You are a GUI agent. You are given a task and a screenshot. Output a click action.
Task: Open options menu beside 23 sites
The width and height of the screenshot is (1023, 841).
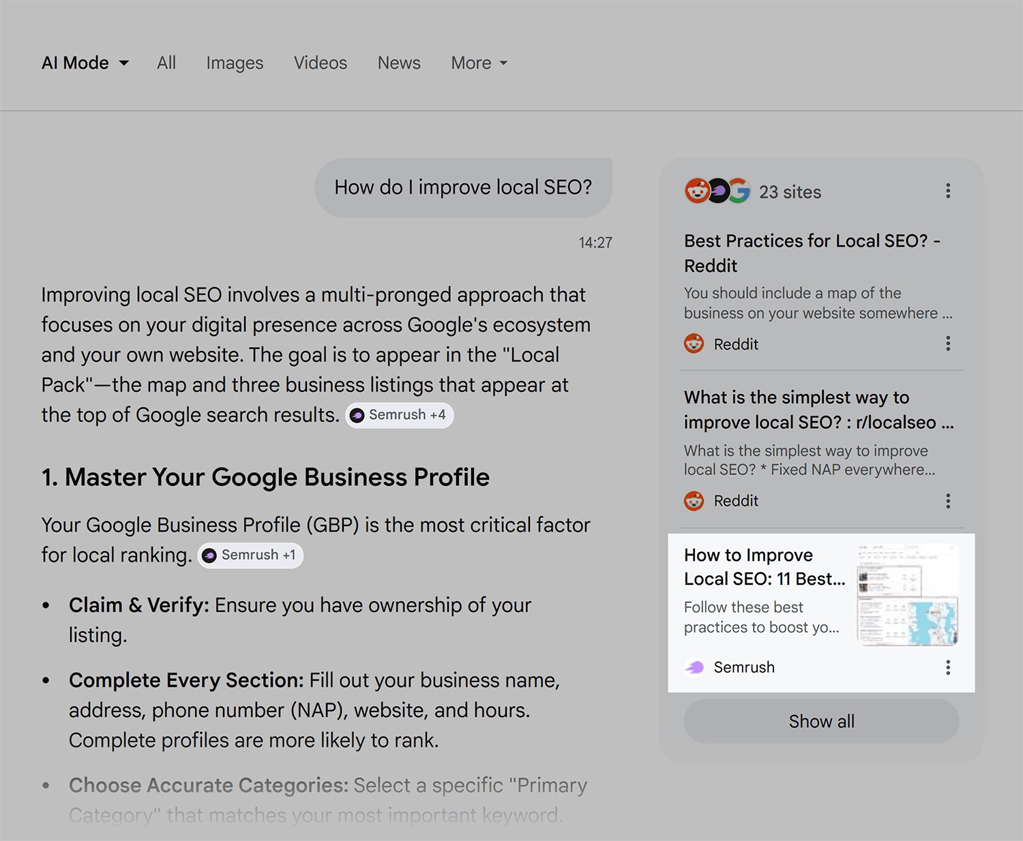click(948, 191)
